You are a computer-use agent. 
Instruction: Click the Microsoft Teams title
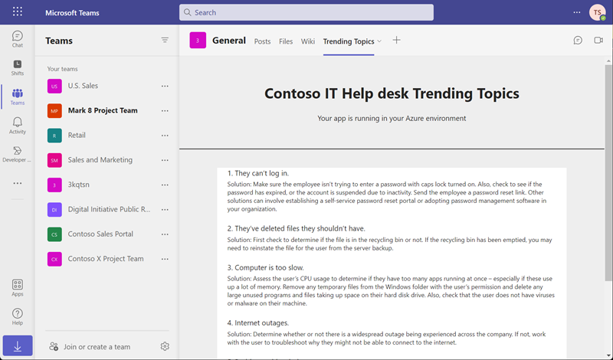pyautogui.click(x=72, y=12)
